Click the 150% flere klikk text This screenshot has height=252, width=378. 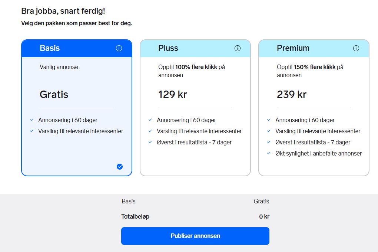[x=315, y=67]
